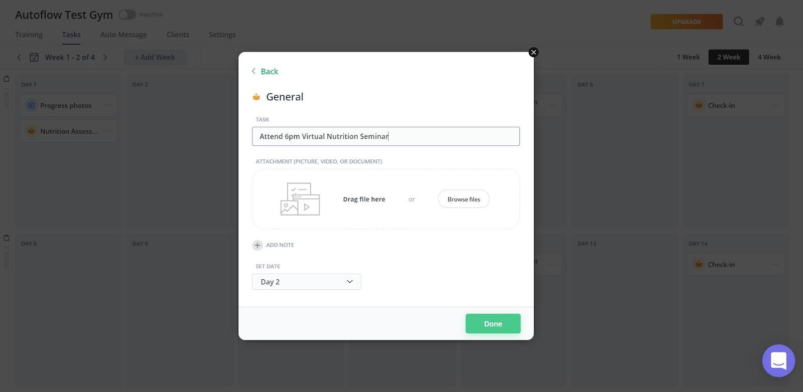Image resolution: width=803 pixels, height=392 pixels.
Task: Click the Week 2 clipboard icon
Action: click(x=7, y=238)
